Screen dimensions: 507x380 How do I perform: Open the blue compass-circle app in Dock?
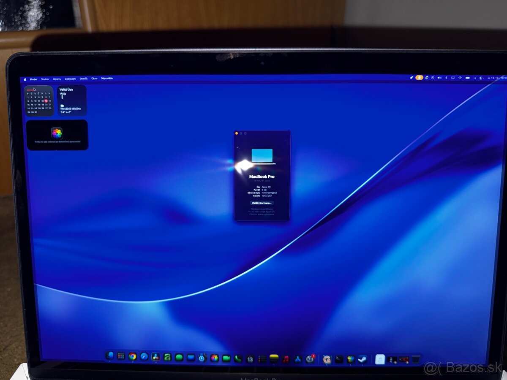(202, 358)
